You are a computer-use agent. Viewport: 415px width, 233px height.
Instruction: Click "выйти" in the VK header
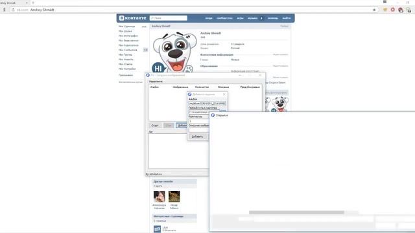pos(287,18)
